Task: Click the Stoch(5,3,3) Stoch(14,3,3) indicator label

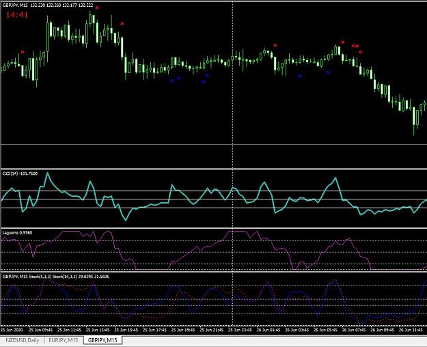Action: click(x=55, y=277)
